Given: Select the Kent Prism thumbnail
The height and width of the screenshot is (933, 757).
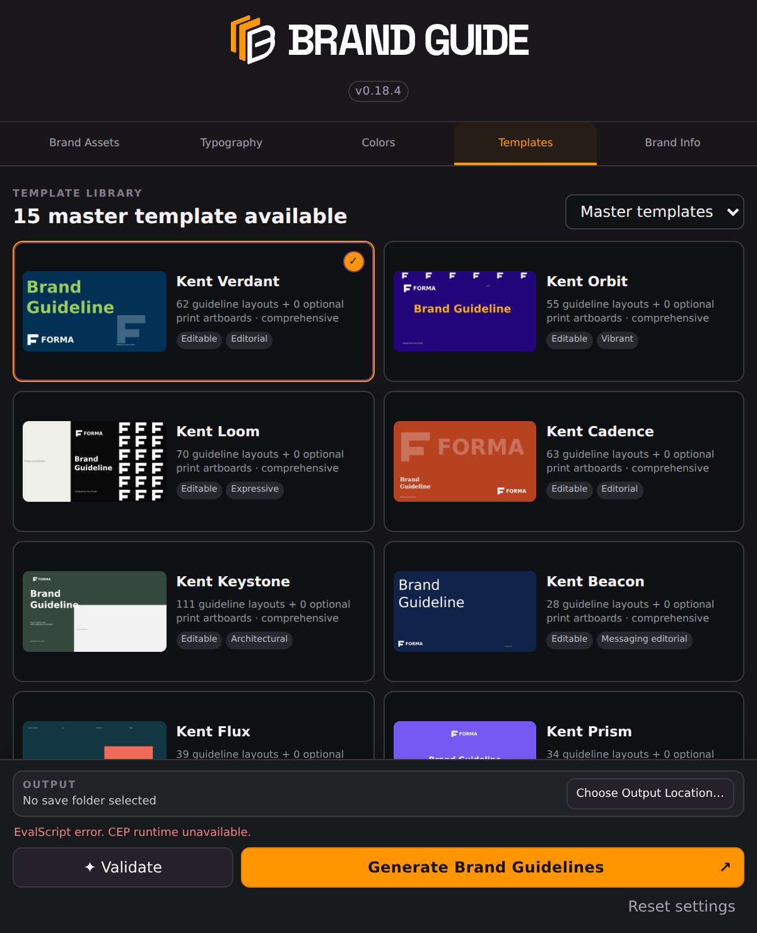Looking at the screenshot, I should [465, 740].
